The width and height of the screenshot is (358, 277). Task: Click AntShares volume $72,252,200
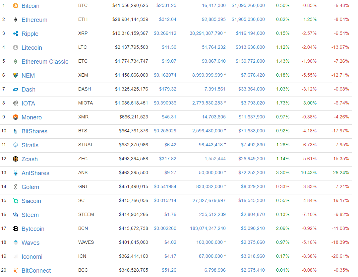(252, 173)
